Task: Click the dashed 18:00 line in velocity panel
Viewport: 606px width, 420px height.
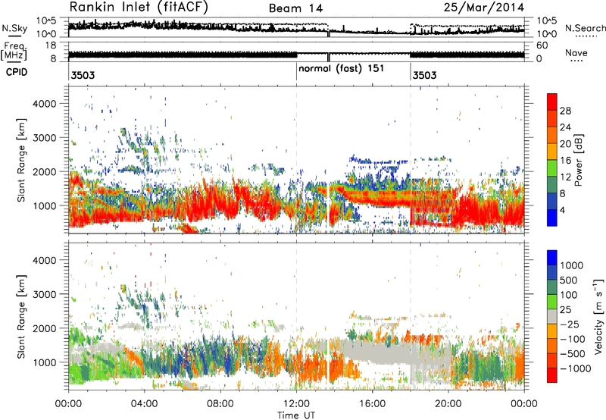Action: (x=411, y=316)
